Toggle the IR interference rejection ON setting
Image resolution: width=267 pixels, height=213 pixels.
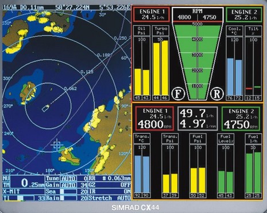pyautogui.click(x=110, y=192)
